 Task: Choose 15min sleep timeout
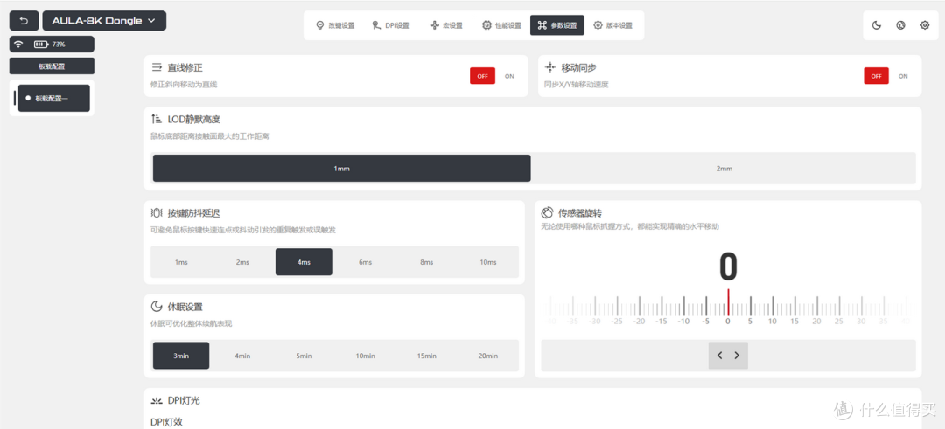tap(427, 356)
